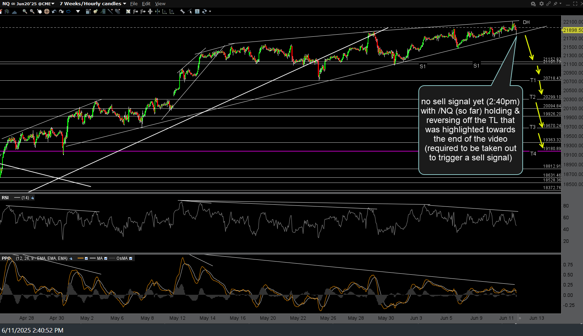Toggle the OsMA checkbox in PPO panel
The image size is (583, 336).
131,258
